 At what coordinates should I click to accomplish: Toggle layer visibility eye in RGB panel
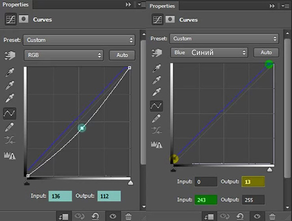(113, 216)
